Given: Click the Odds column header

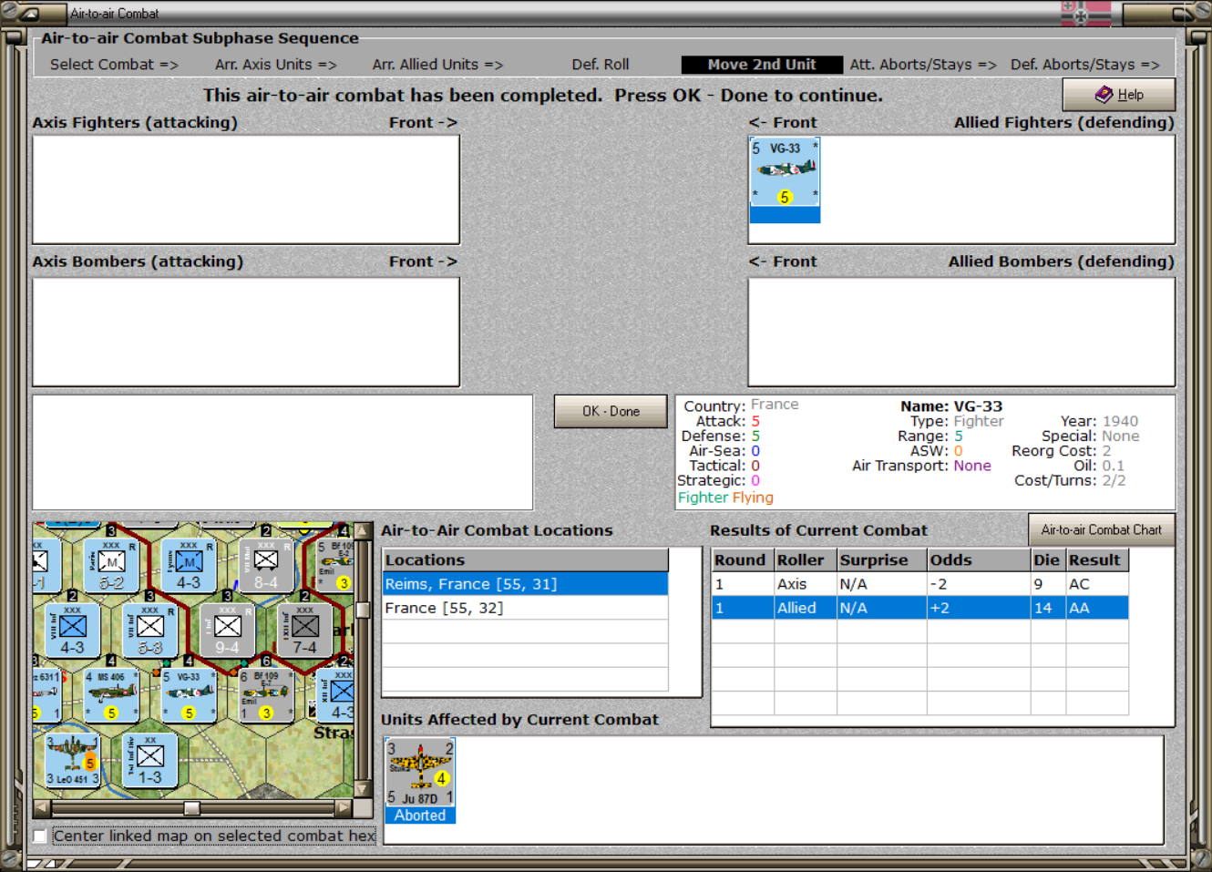Looking at the screenshot, I should 979,559.
